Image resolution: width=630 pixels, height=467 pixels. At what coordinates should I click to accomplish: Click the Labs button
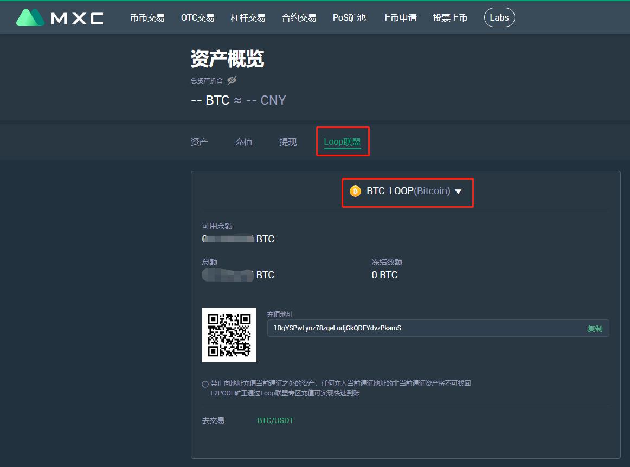point(499,18)
